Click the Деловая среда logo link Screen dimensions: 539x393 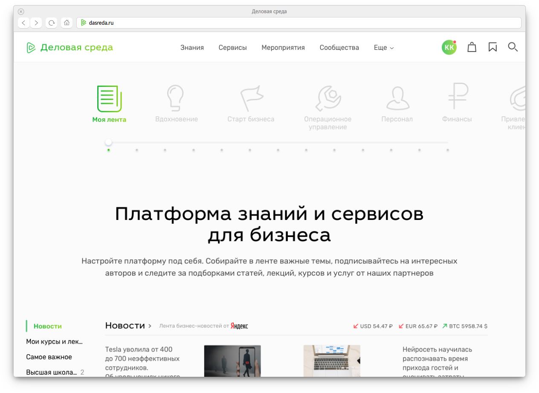(70, 47)
